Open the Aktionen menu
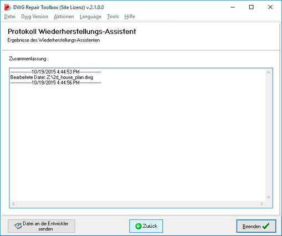Image resolution: width=282 pixels, height=236 pixels. 64,17
